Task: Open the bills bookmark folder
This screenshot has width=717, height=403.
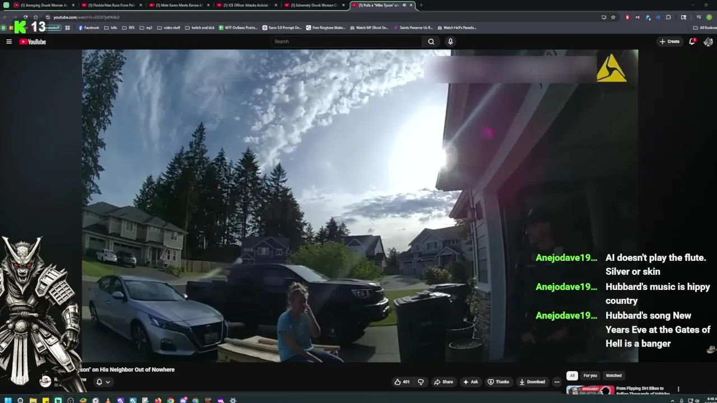Action: pyautogui.click(x=111, y=27)
